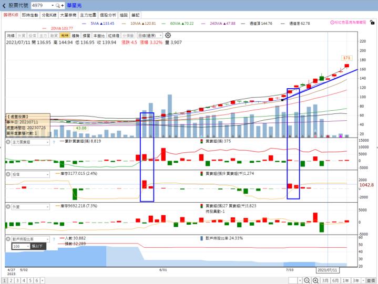Close the 投信 indicator panel

[8, 174]
